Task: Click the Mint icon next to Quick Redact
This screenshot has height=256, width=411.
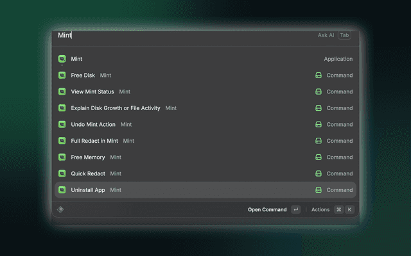Action: 62,173
